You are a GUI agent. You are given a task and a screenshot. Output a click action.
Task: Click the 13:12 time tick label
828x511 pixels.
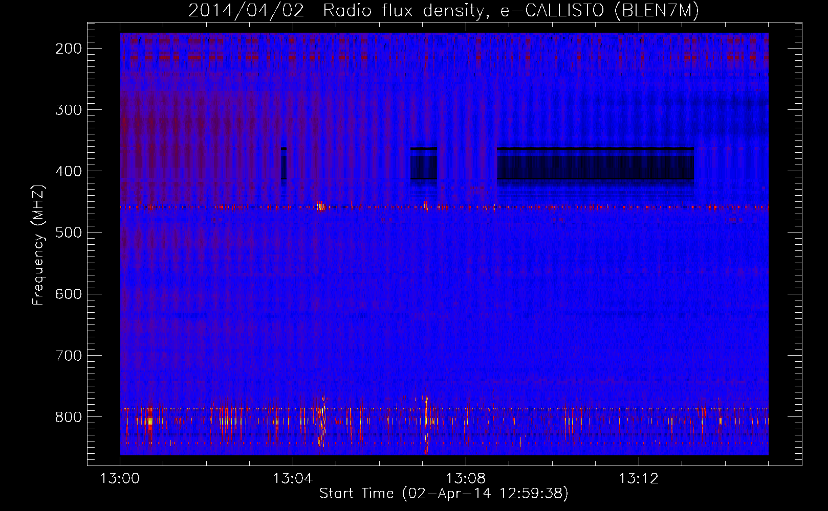click(x=639, y=479)
